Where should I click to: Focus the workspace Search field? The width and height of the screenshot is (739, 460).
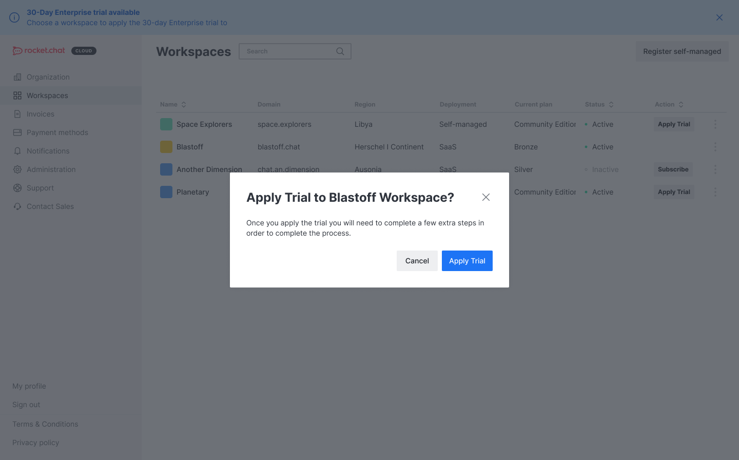click(295, 51)
